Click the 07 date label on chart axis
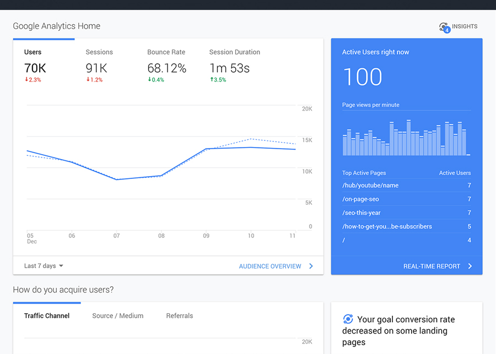Image resolution: width=496 pixels, height=354 pixels. [116, 236]
